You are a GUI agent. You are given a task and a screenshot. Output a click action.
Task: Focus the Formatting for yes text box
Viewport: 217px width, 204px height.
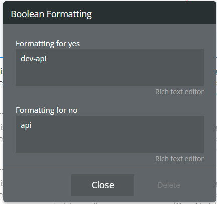pos(110,67)
